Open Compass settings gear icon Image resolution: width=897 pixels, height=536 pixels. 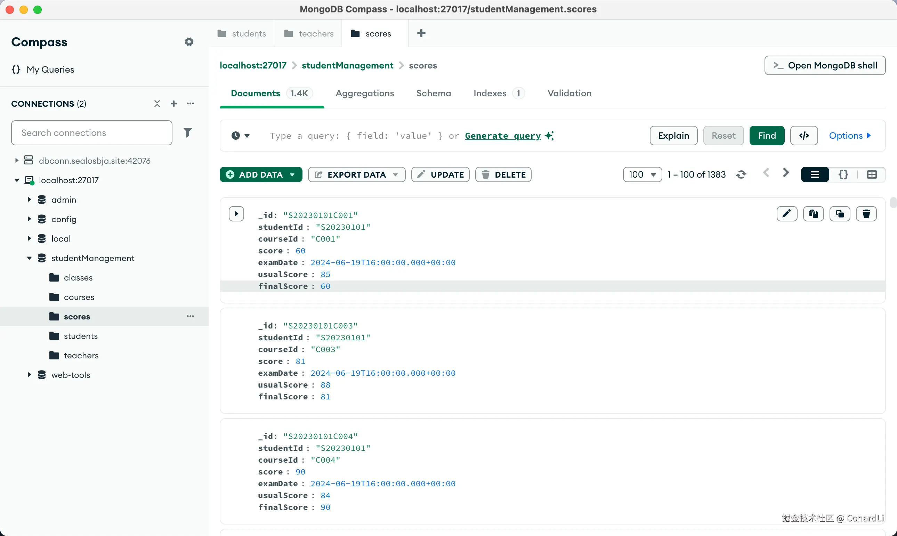click(189, 42)
